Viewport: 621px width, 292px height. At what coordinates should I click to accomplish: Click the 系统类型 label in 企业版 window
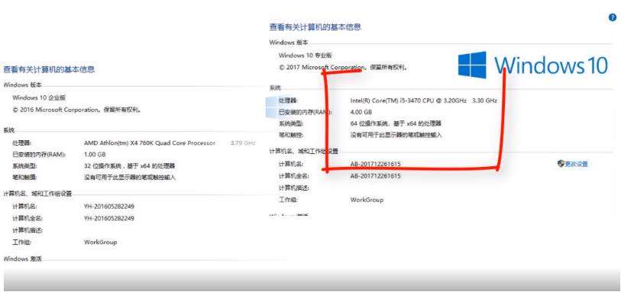click(24, 166)
